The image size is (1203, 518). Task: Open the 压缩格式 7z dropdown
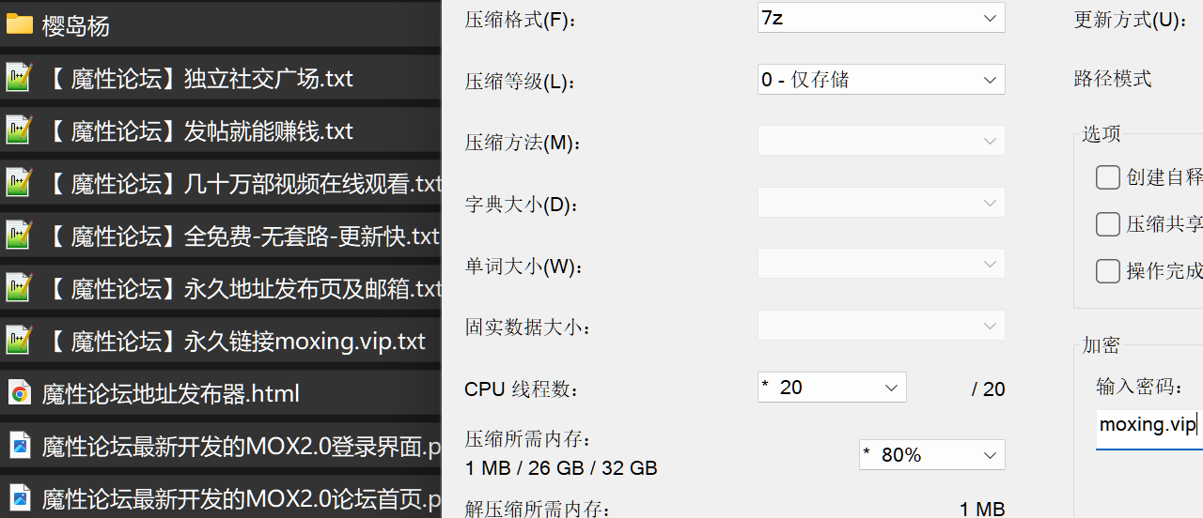tap(881, 18)
